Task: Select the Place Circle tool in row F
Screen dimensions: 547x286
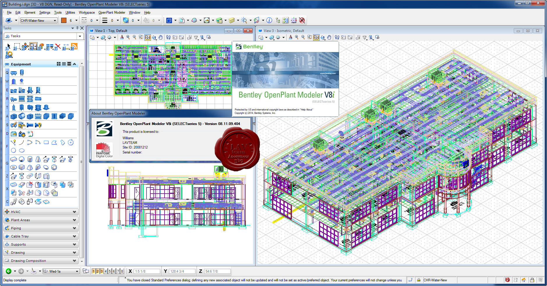Action: click(13, 150)
